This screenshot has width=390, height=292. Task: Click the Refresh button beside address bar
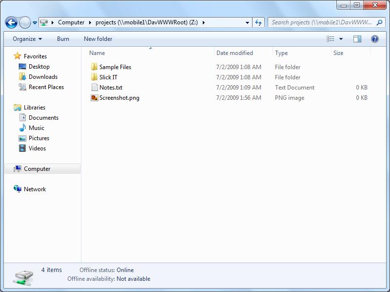click(258, 22)
